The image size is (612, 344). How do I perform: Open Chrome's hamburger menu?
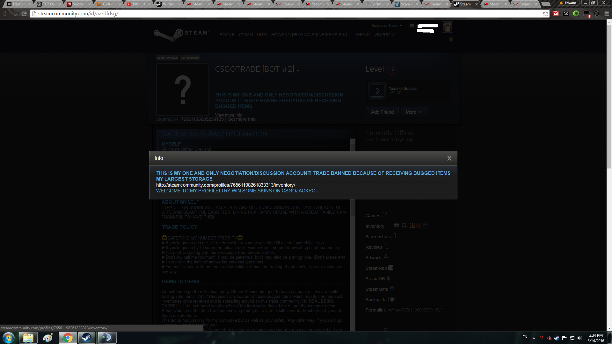point(607,14)
